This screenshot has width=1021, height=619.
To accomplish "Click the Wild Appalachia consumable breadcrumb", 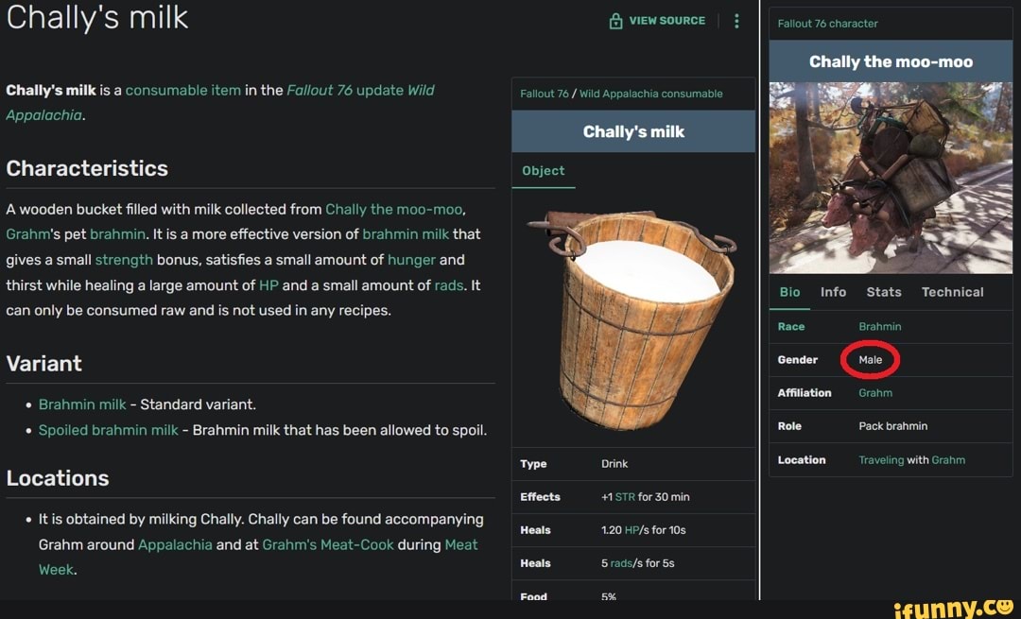I will pyautogui.click(x=650, y=94).
